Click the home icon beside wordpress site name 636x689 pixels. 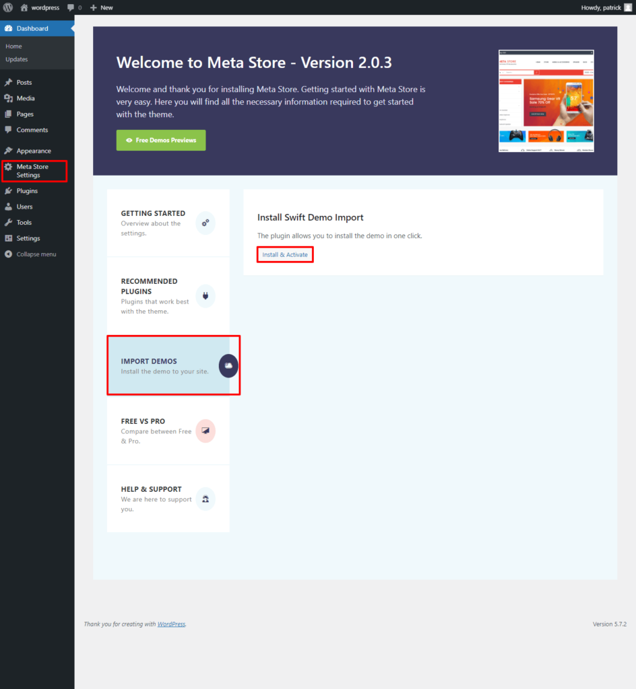24,7
